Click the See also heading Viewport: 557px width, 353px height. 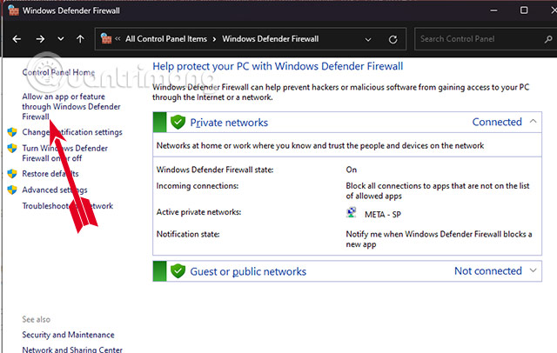pos(37,319)
